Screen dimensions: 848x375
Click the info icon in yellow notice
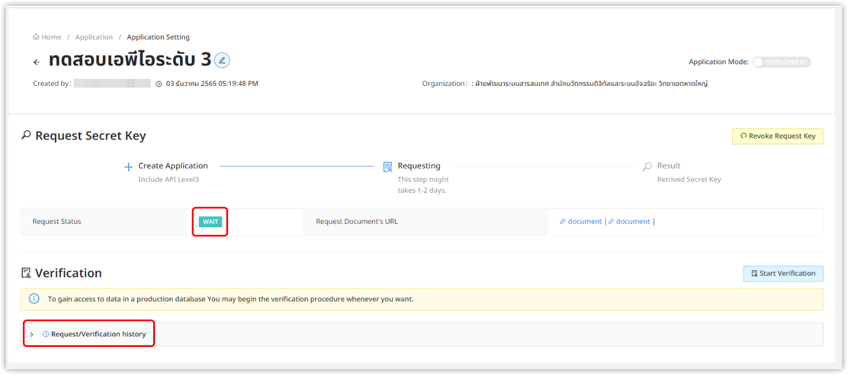click(x=34, y=299)
